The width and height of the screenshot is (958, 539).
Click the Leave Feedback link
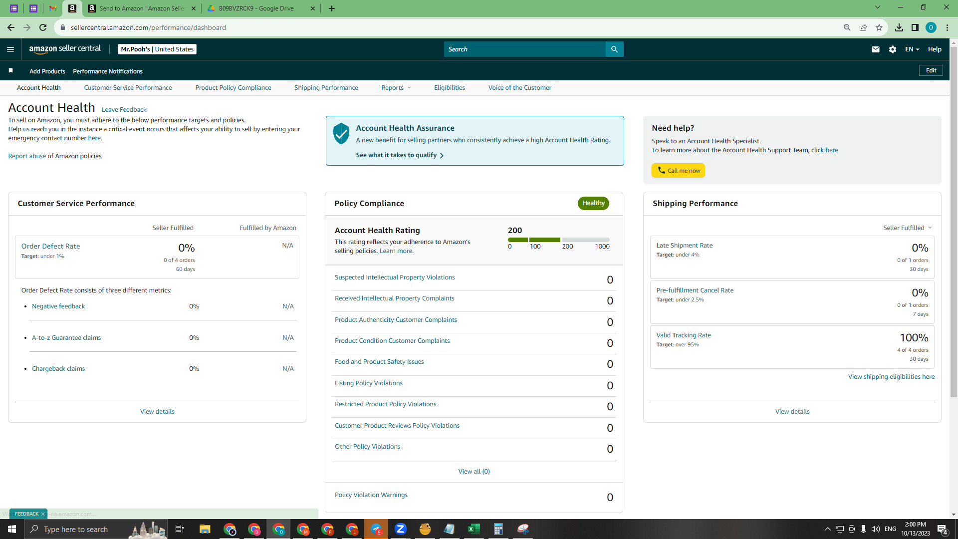click(x=124, y=110)
